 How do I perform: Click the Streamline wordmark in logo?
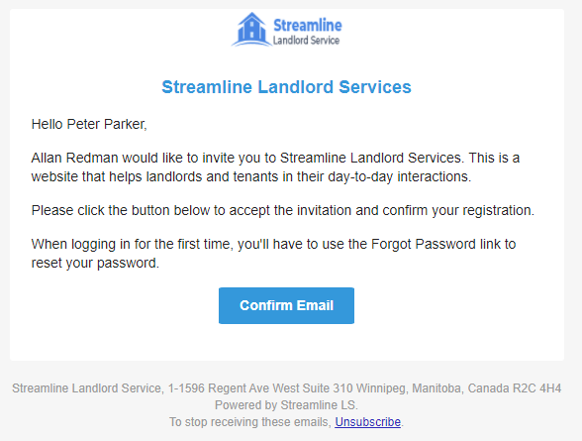pyautogui.click(x=308, y=25)
